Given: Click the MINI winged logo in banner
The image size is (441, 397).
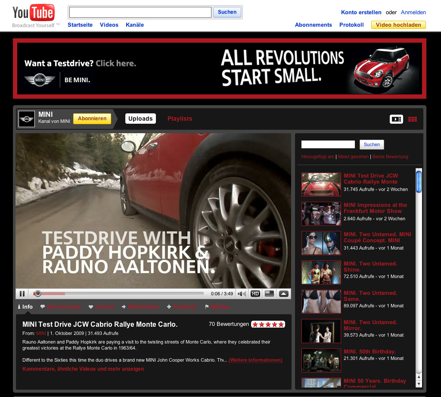Looking at the screenshot, I should click(40, 80).
